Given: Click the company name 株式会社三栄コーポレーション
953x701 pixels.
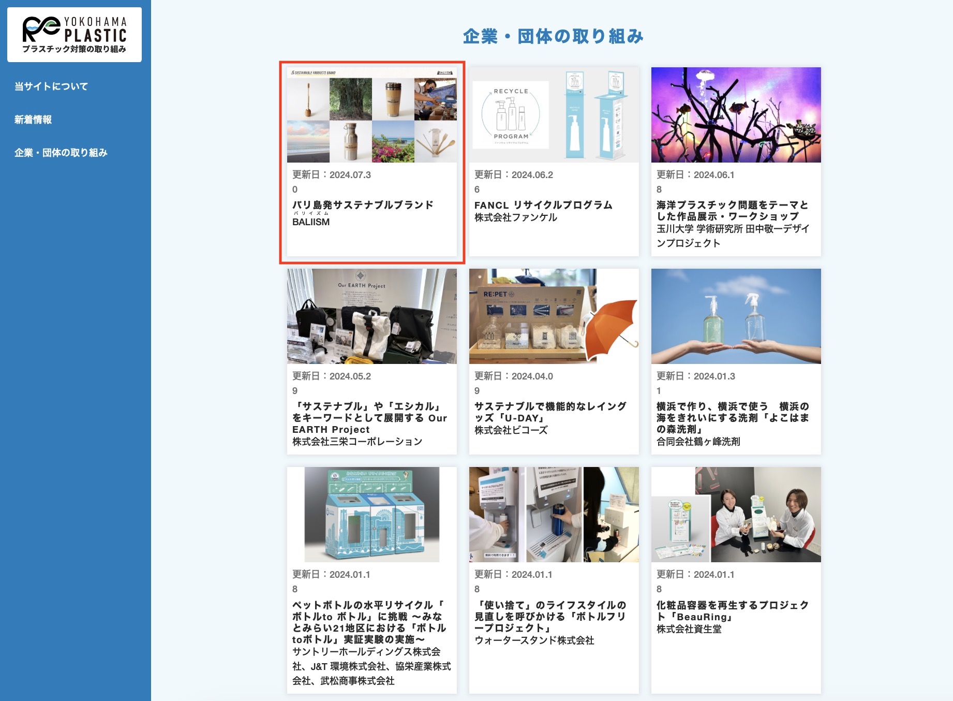Looking at the screenshot, I should pyautogui.click(x=358, y=442).
